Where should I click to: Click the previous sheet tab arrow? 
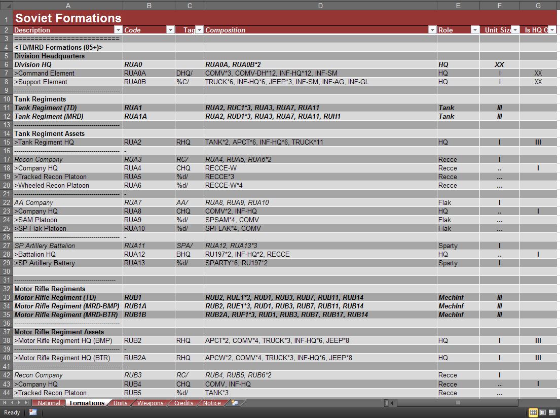click(x=12, y=403)
